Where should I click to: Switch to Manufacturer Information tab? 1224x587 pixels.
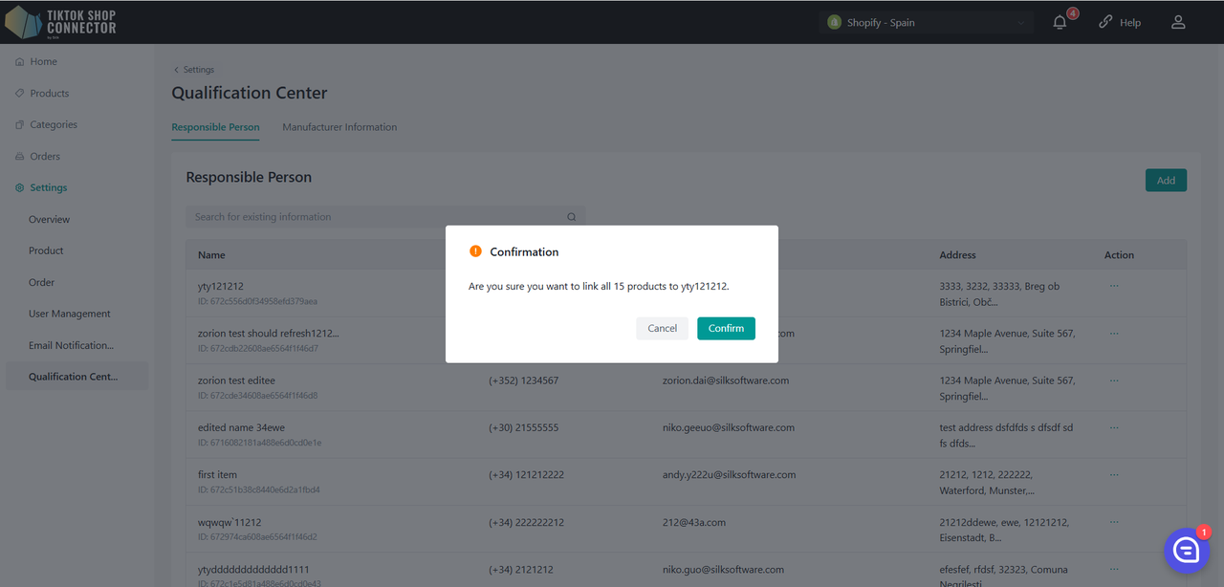pyautogui.click(x=339, y=127)
